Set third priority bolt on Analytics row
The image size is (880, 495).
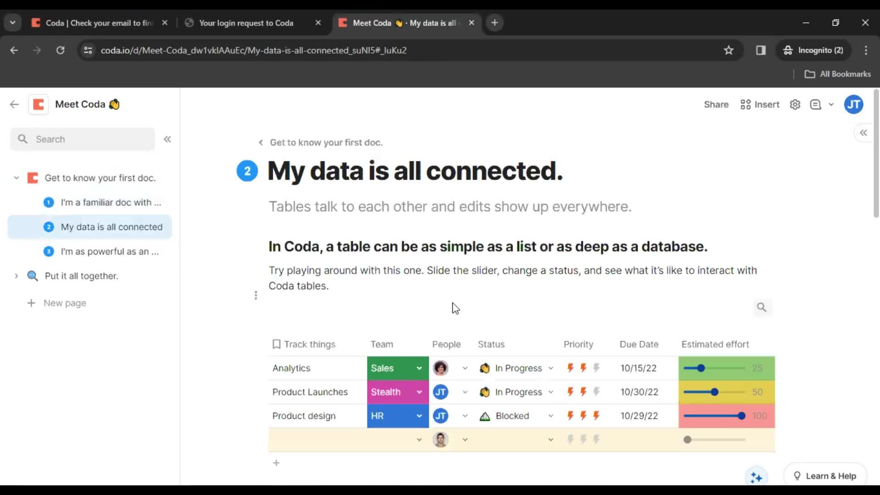(x=596, y=368)
